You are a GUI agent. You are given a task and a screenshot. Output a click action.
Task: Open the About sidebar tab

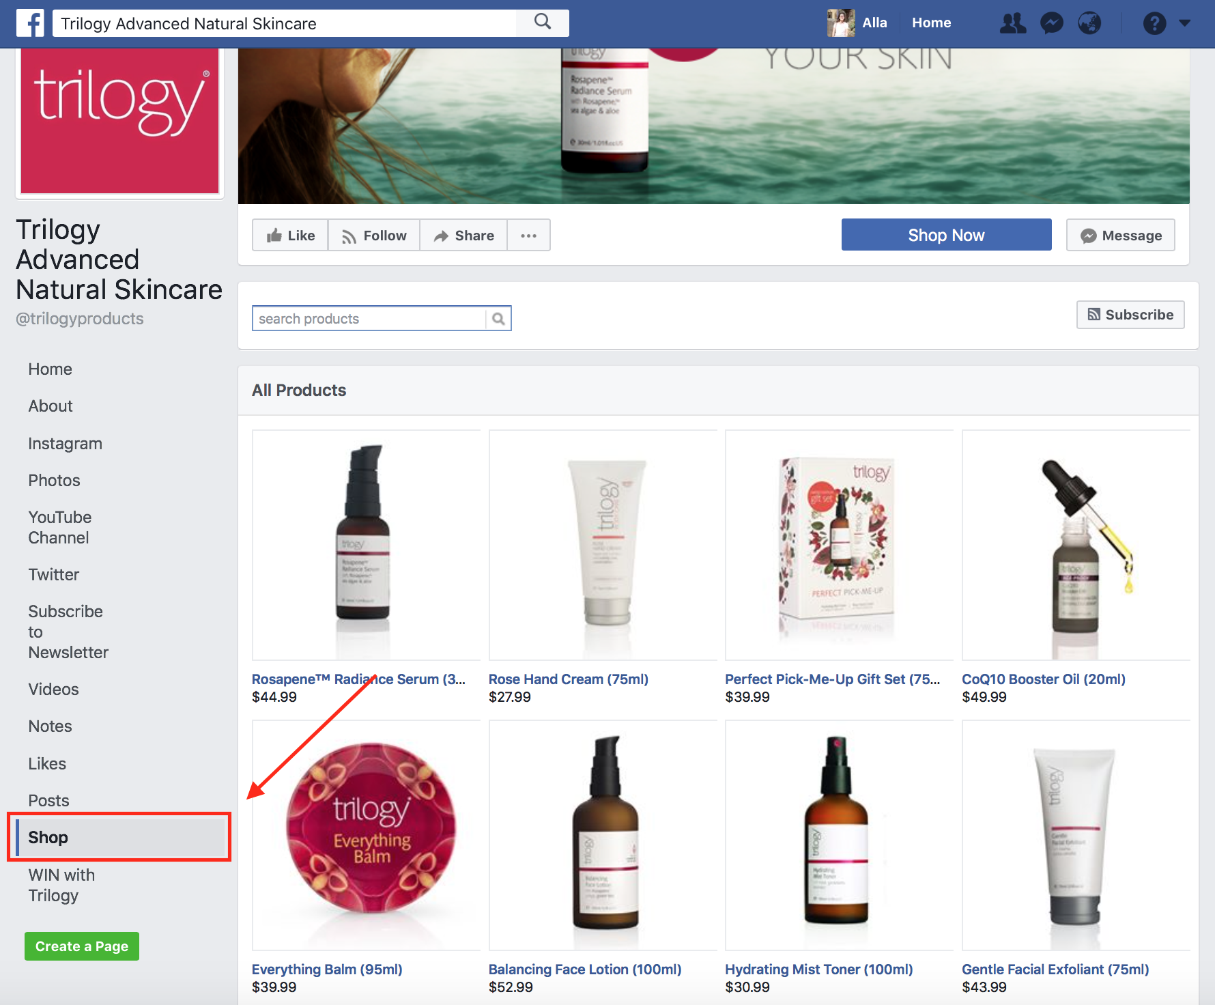51,406
